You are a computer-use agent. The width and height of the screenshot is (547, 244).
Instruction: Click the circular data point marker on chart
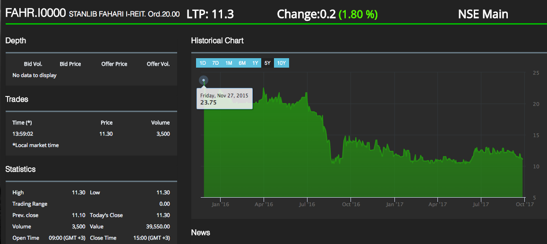pyautogui.click(x=204, y=80)
